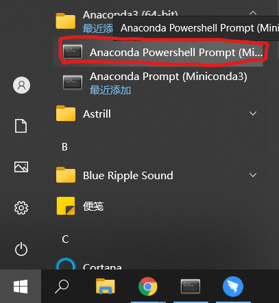Open taskbar search magnifier

(62, 287)
